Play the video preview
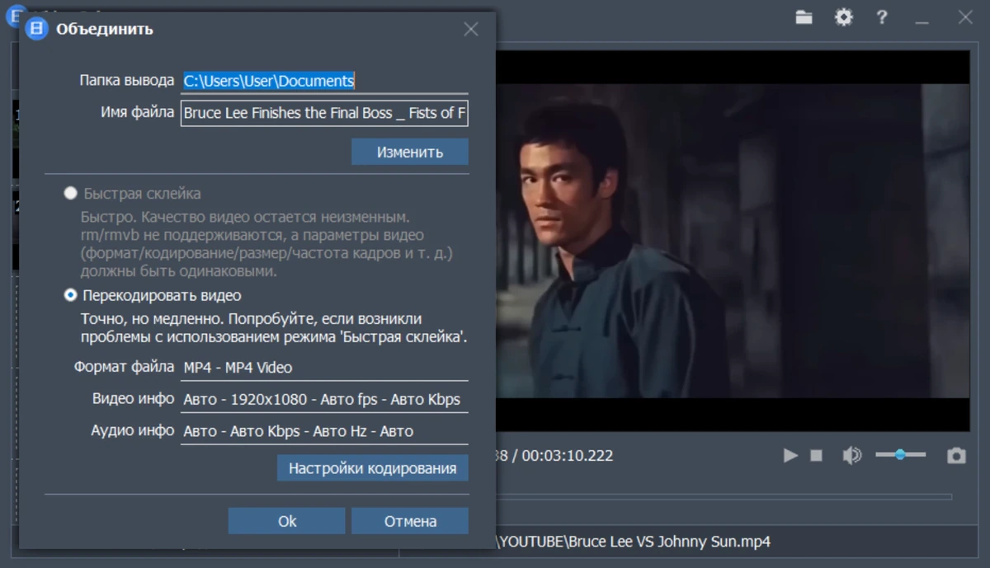The height and width of the screenshot is (568, 990). [790, 455]
